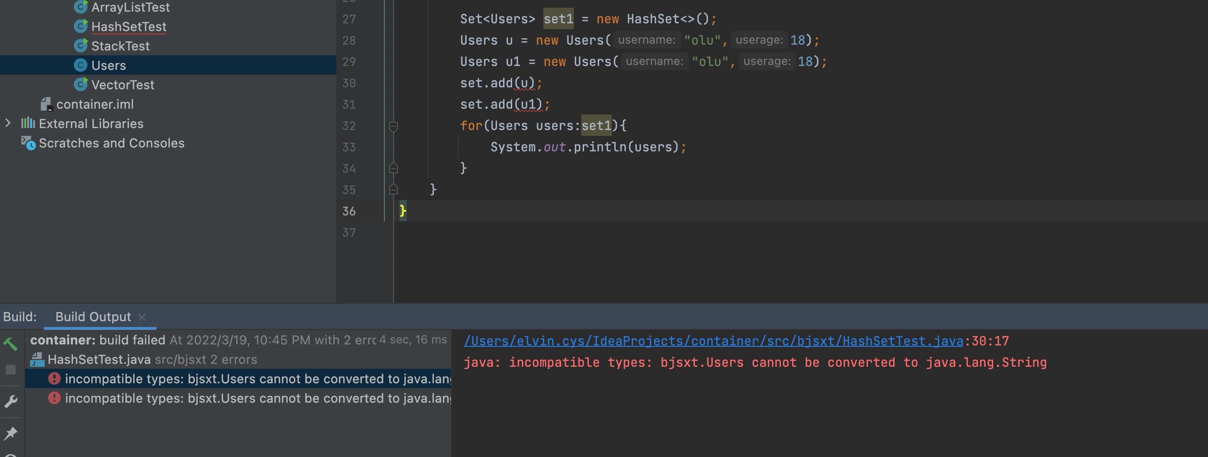Click the Users class icon
Viewport: 1208px width, 457px height.
click(x=81, y=65)
